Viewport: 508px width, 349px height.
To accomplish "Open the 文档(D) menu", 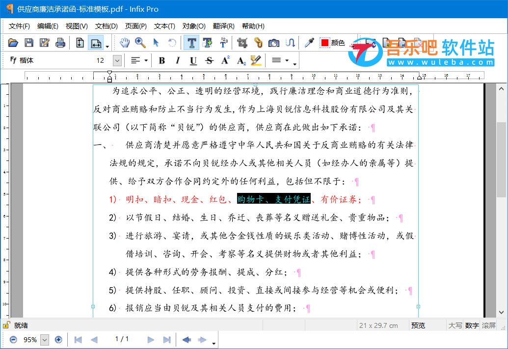I will pyautogui.click(x=107, y=26).
